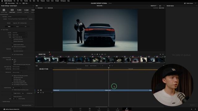Toggle the Render Queue panel button
The width and height of the screenshot is (198, 111).
click(x=188, y=3)
